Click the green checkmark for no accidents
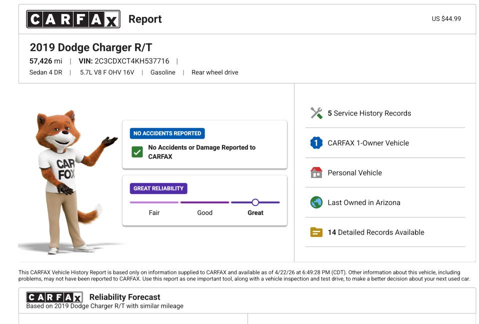479x324 pixels. tap(137, 152)
